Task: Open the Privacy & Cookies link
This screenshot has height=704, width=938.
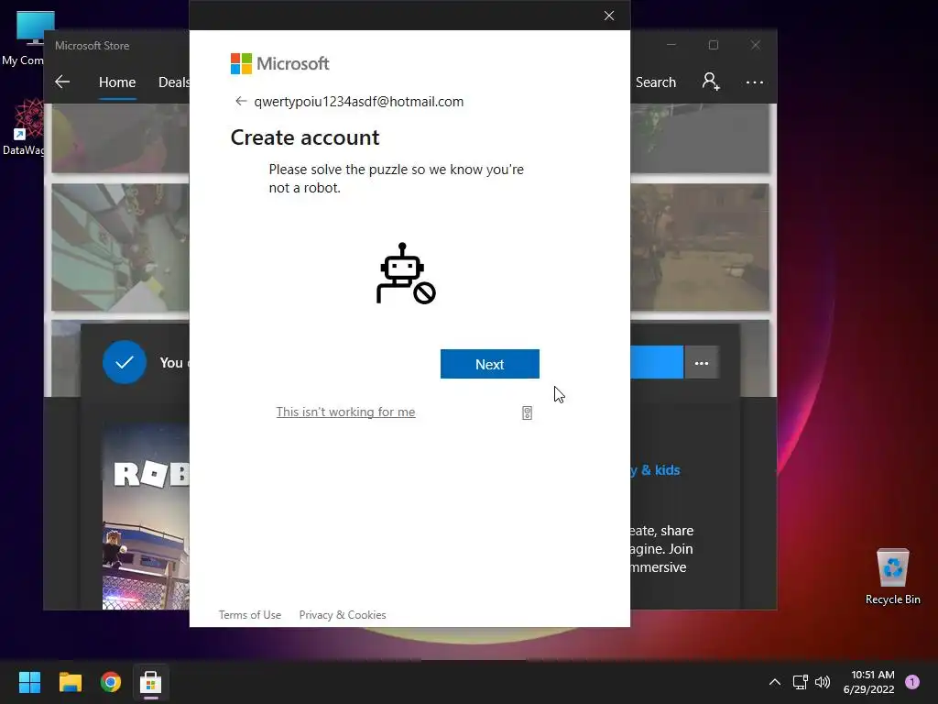Action: (x=343, y=615)
